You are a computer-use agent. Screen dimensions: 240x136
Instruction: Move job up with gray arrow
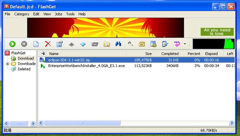(72, 44)
